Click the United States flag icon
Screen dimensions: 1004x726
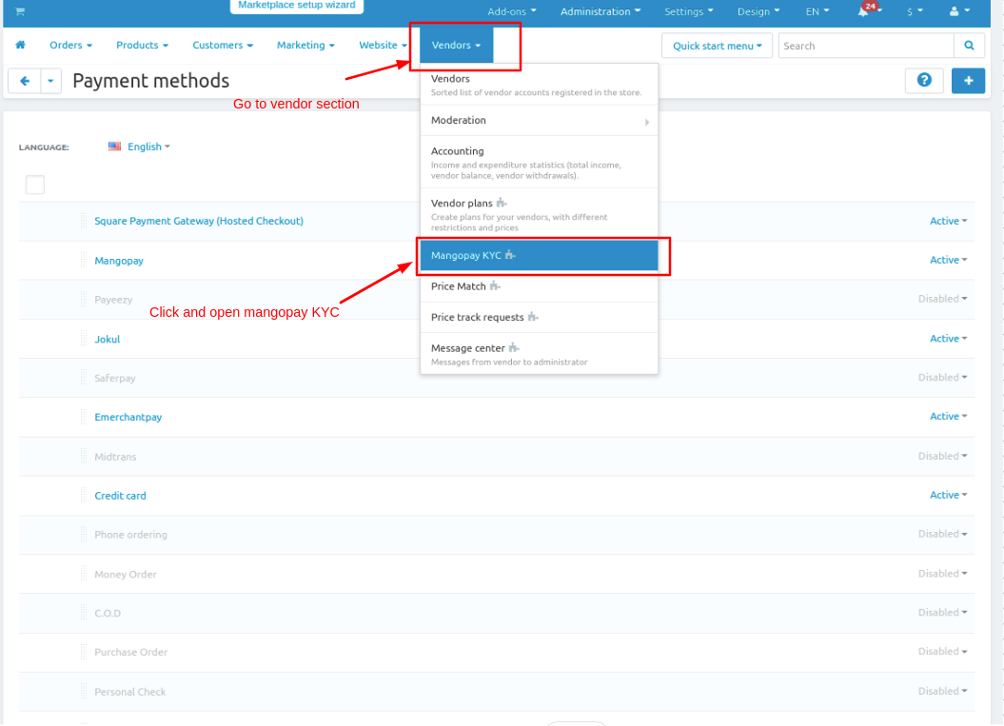click(x=114, y=147)
